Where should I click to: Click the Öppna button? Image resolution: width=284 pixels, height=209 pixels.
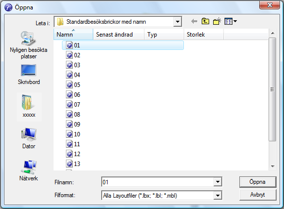pos(258,182)
